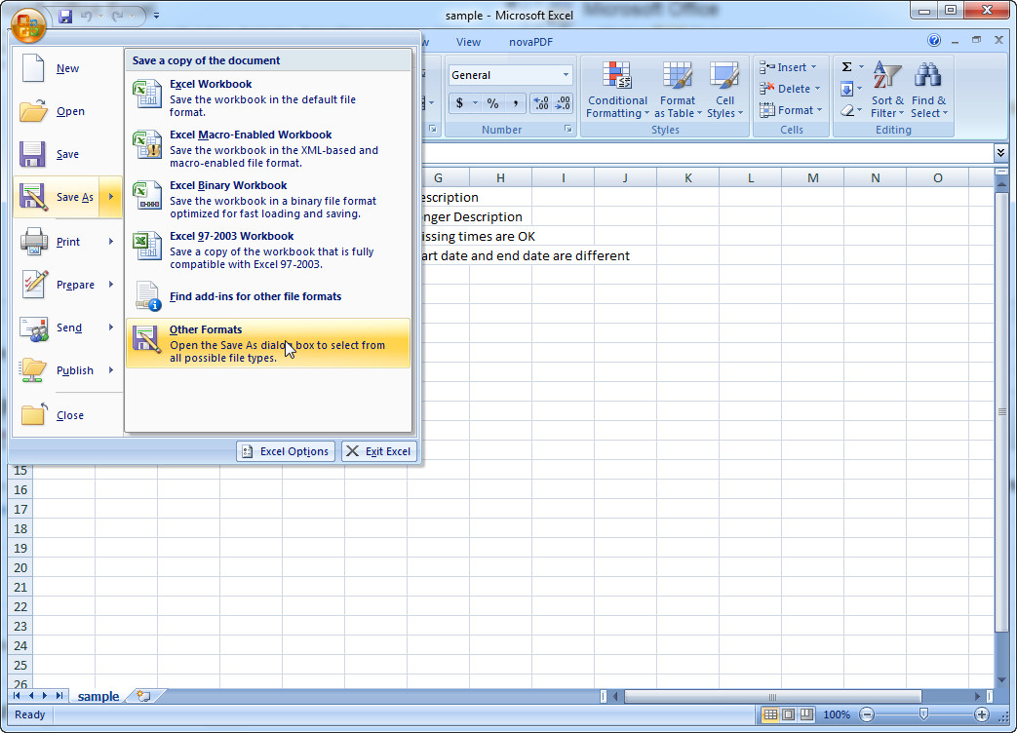Click the Accounting Number Format dollar icon
Viewport: 1017px width, 733px height.
point(459,103)
